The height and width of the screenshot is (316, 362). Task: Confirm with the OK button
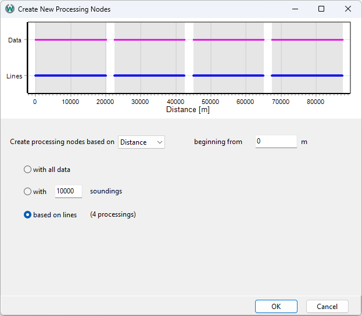(x=276, y=306)
